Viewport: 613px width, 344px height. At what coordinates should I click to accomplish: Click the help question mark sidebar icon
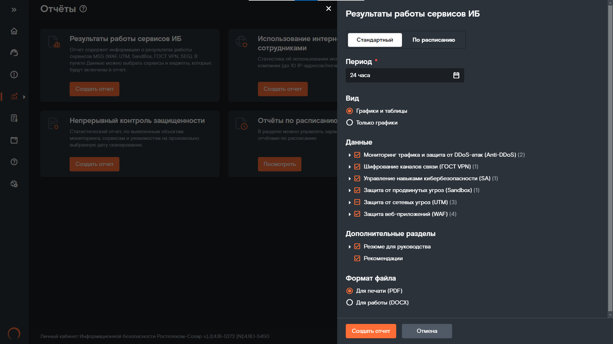point(14,162)
